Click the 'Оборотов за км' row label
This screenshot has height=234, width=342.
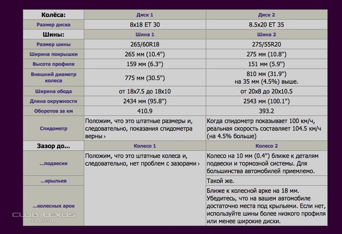coord(53,111)
